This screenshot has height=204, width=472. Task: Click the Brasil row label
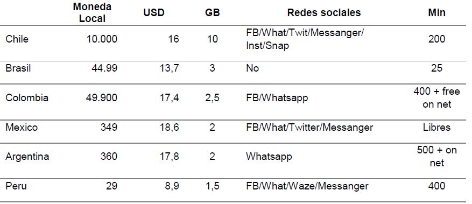[18, 68]
